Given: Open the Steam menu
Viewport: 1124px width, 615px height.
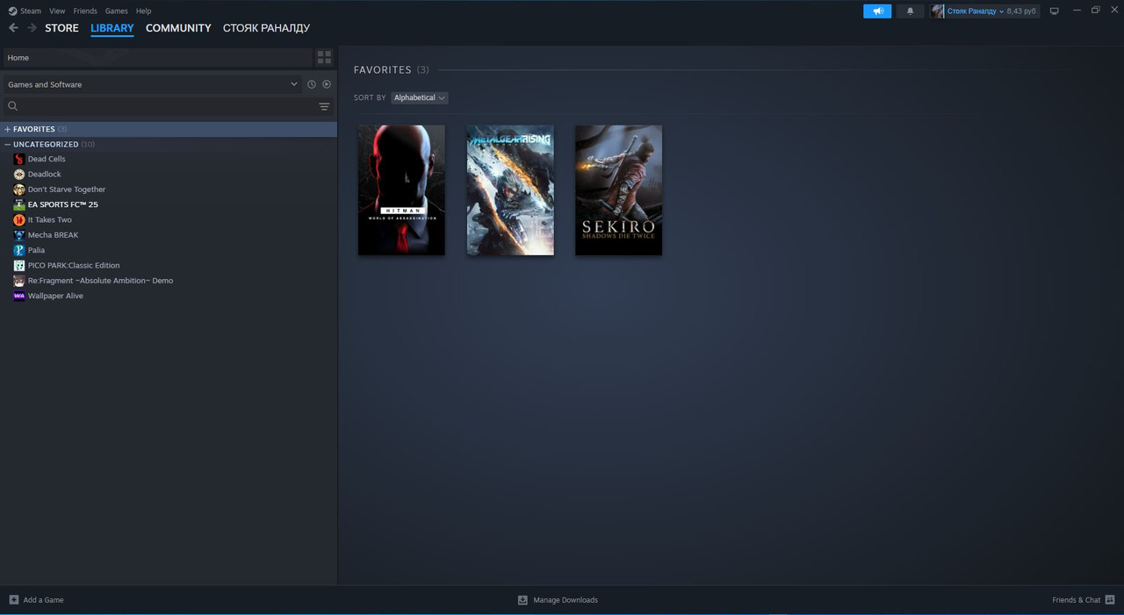Looking at the screenshot, I should pyautogui.click(x=31, y=11).
